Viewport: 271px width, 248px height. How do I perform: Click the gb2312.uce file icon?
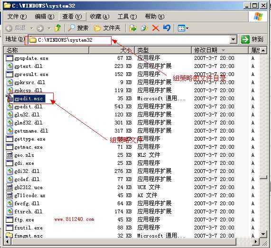point(9,187)
